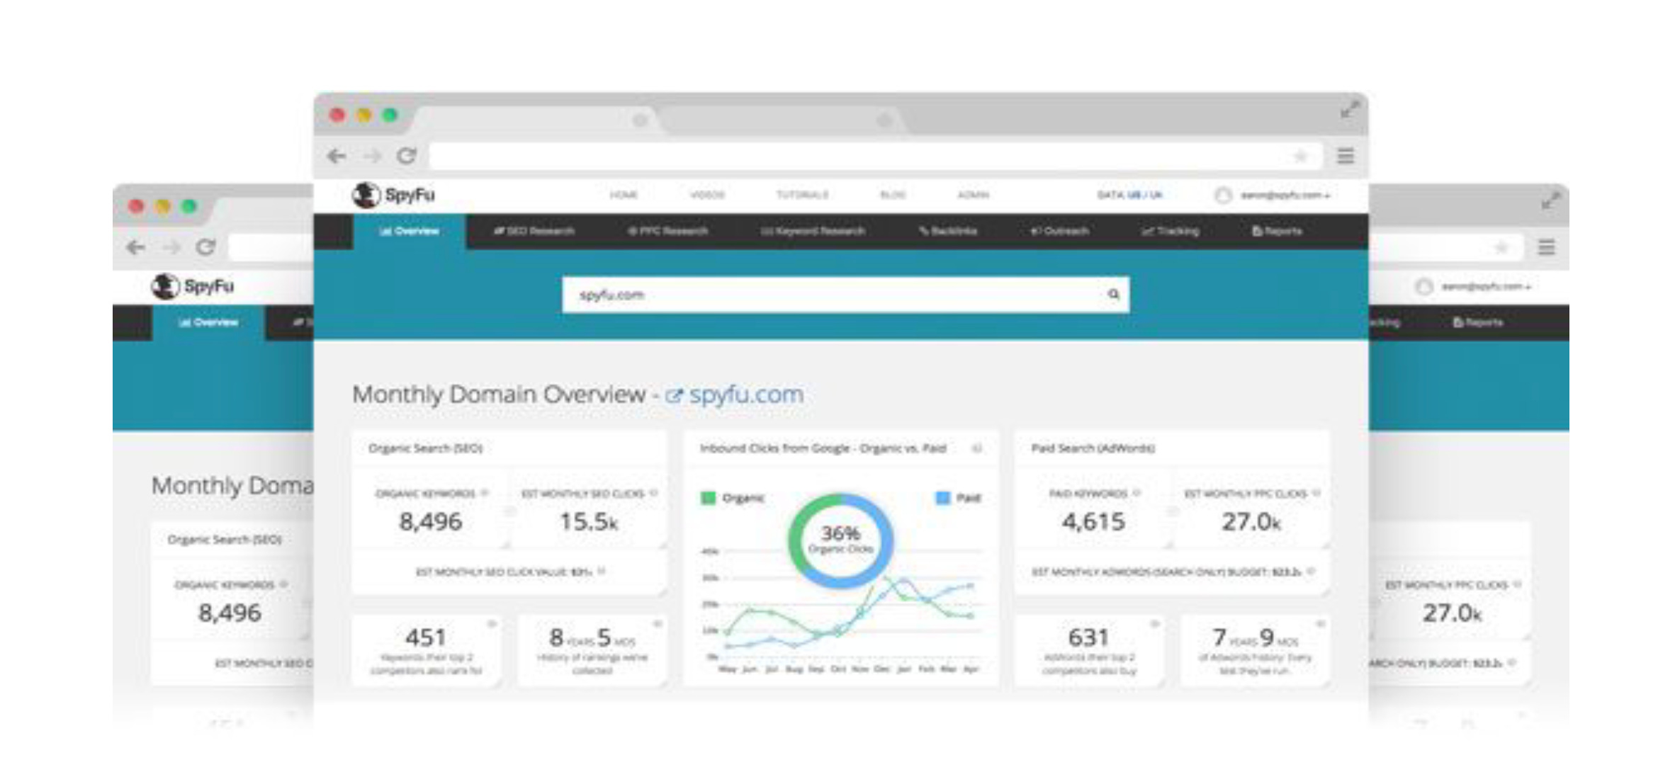Go to the Outreach tab

pos(1059,231)
